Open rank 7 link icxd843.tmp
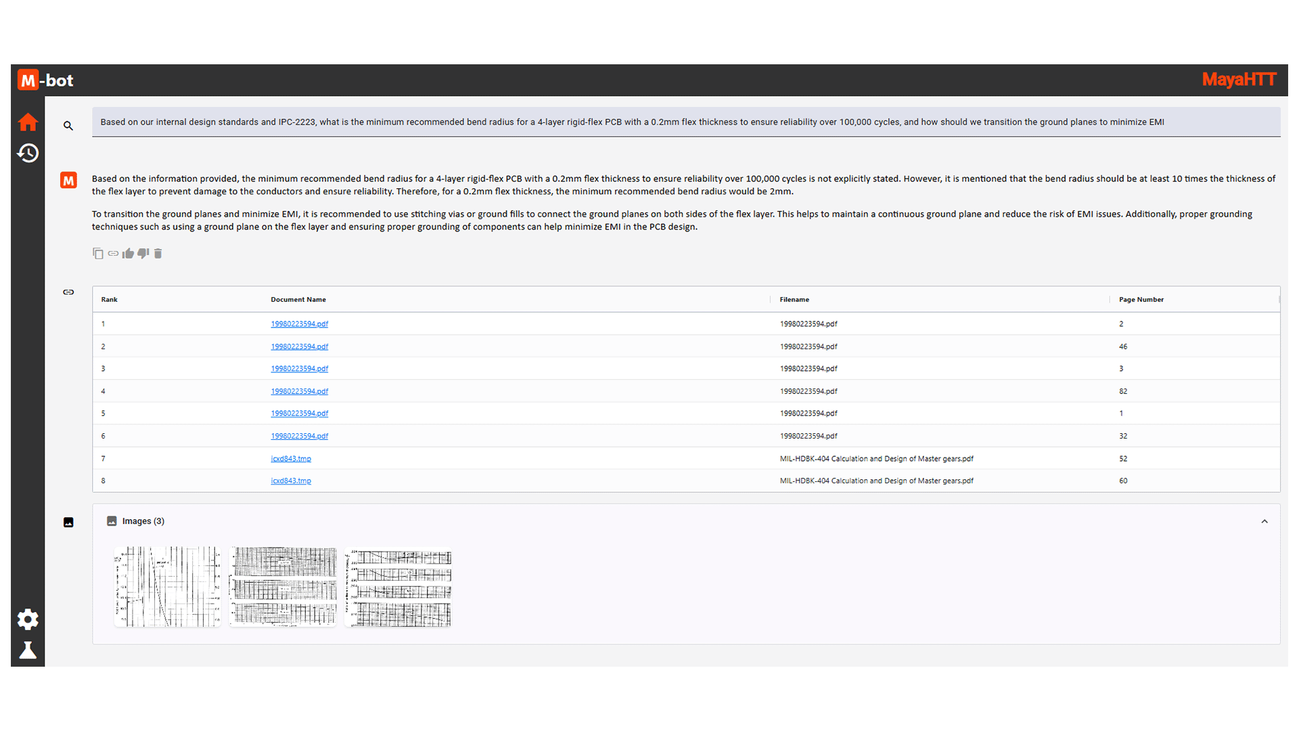Screen dimensions: 1299x731 click(x=291, y=458)
